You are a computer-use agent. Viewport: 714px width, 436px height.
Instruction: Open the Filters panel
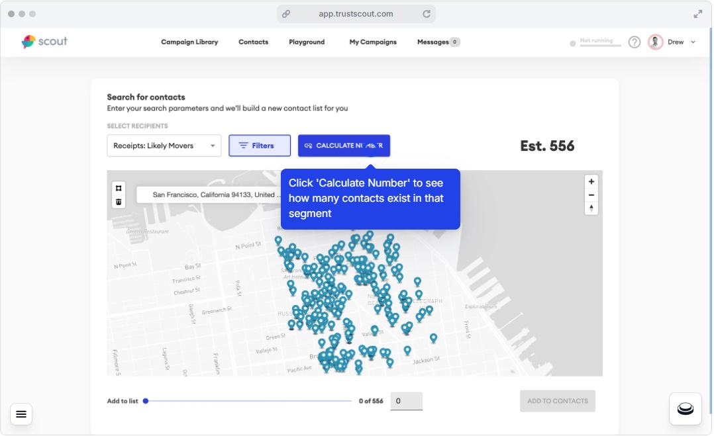260,146
